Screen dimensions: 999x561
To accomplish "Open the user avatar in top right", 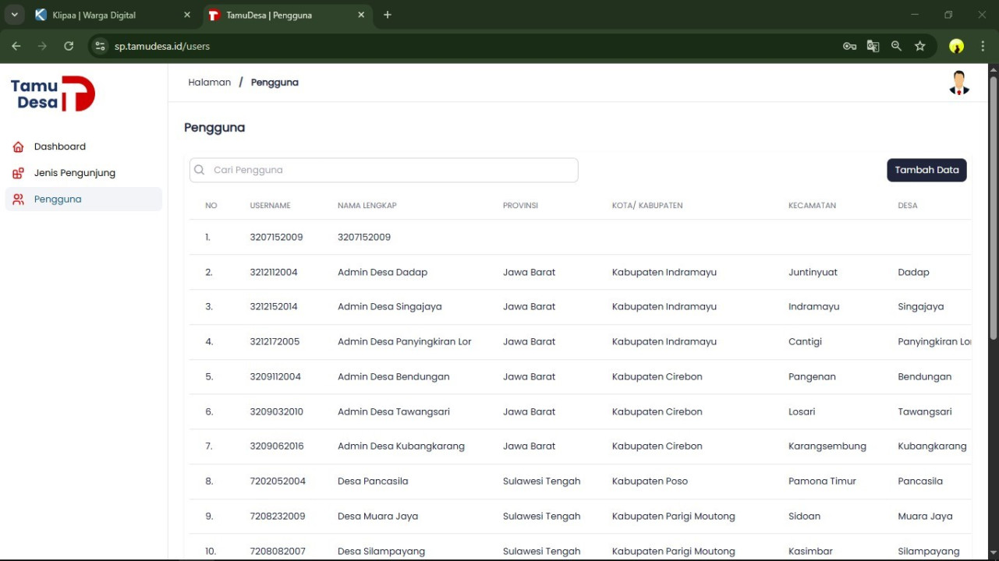I will 958,83.
